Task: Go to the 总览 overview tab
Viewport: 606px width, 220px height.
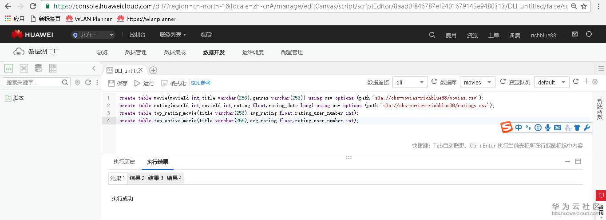Action: click(102, 52)
